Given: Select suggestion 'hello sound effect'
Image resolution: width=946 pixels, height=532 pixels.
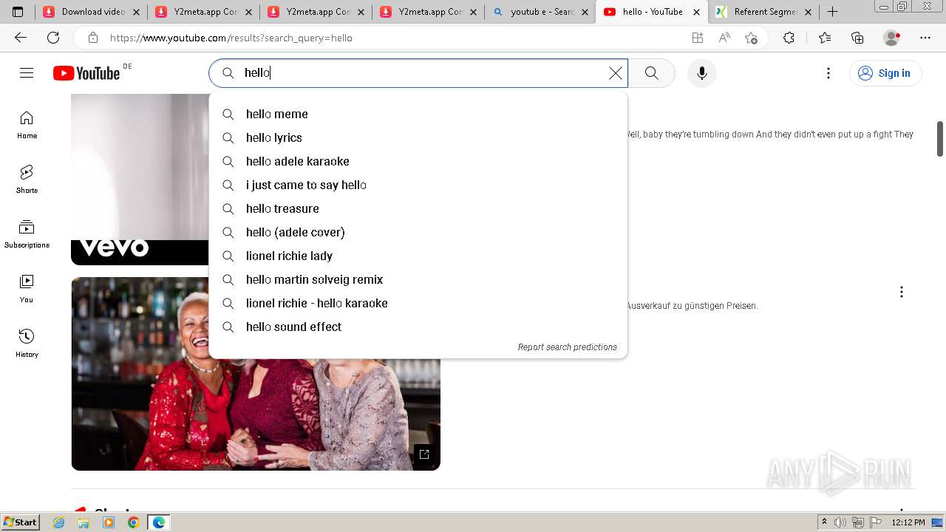Looking at the screenshot, I should coord(418,327).
